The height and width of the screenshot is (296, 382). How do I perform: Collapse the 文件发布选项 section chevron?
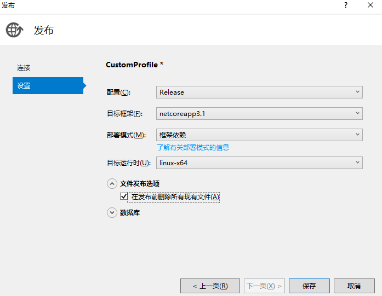pyautogui.click(x=112, y=184)
